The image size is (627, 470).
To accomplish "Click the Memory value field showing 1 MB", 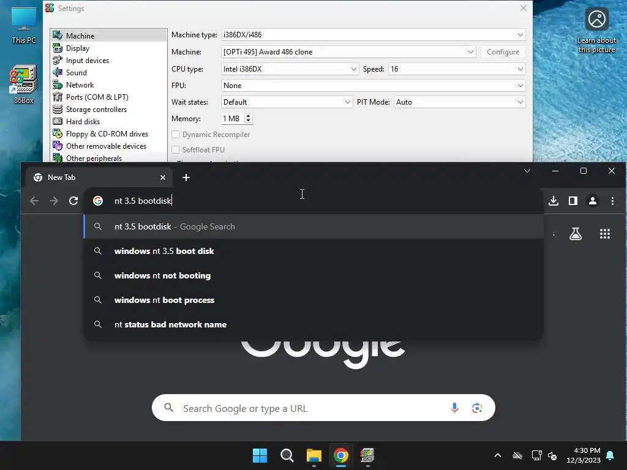I will click(232, 118).
